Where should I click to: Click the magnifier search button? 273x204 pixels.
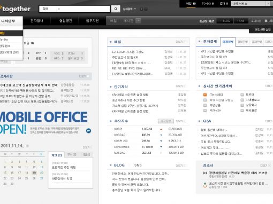click(116, 9)
